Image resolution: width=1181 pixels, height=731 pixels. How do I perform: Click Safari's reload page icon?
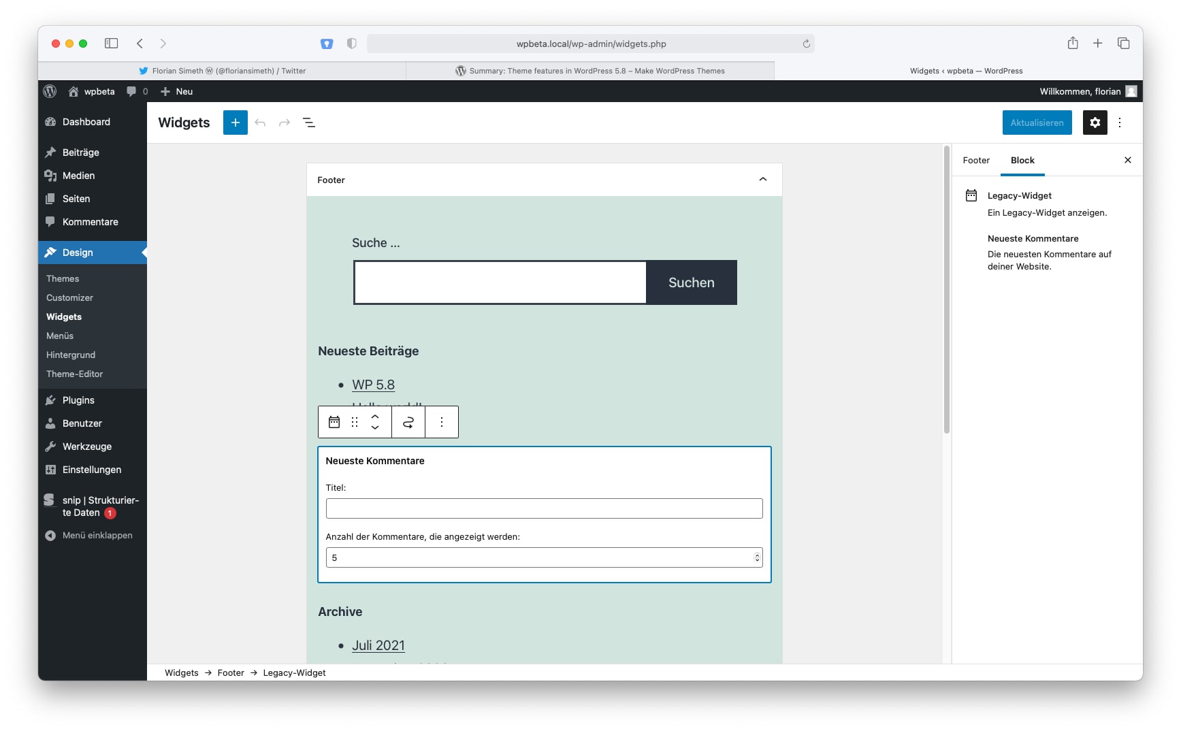(x=806, y=44)
